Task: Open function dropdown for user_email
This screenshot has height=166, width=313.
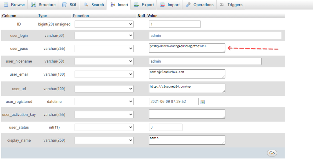Action: coord(104,74)
